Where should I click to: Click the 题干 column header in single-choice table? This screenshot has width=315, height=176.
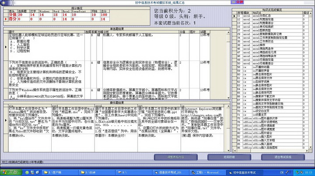coord(46,32)
